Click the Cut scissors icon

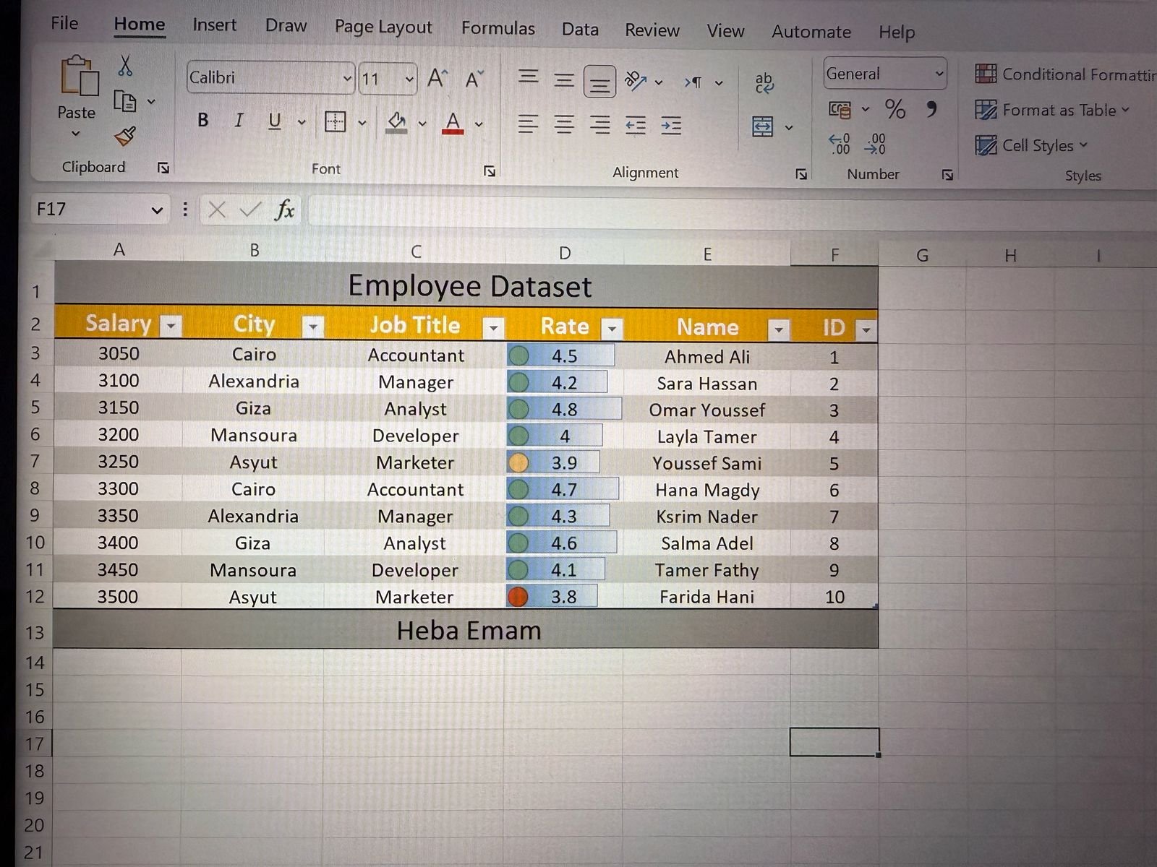[x=125, y=66]
